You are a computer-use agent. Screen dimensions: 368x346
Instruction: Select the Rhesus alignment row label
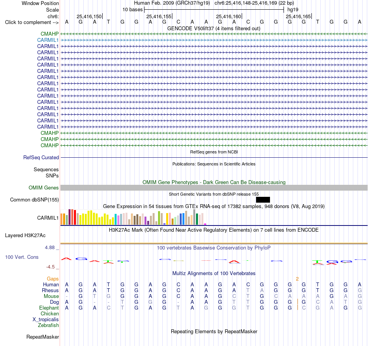pos(50,291)
